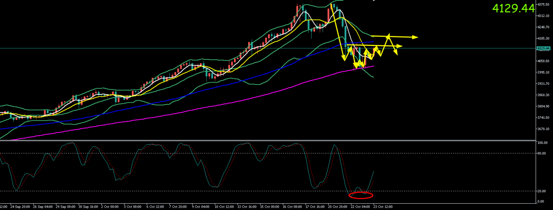Viewport: 553px width, 210px height.
Task: Select the 80.00 stochastic level label
Action: [x=542, y=153]
